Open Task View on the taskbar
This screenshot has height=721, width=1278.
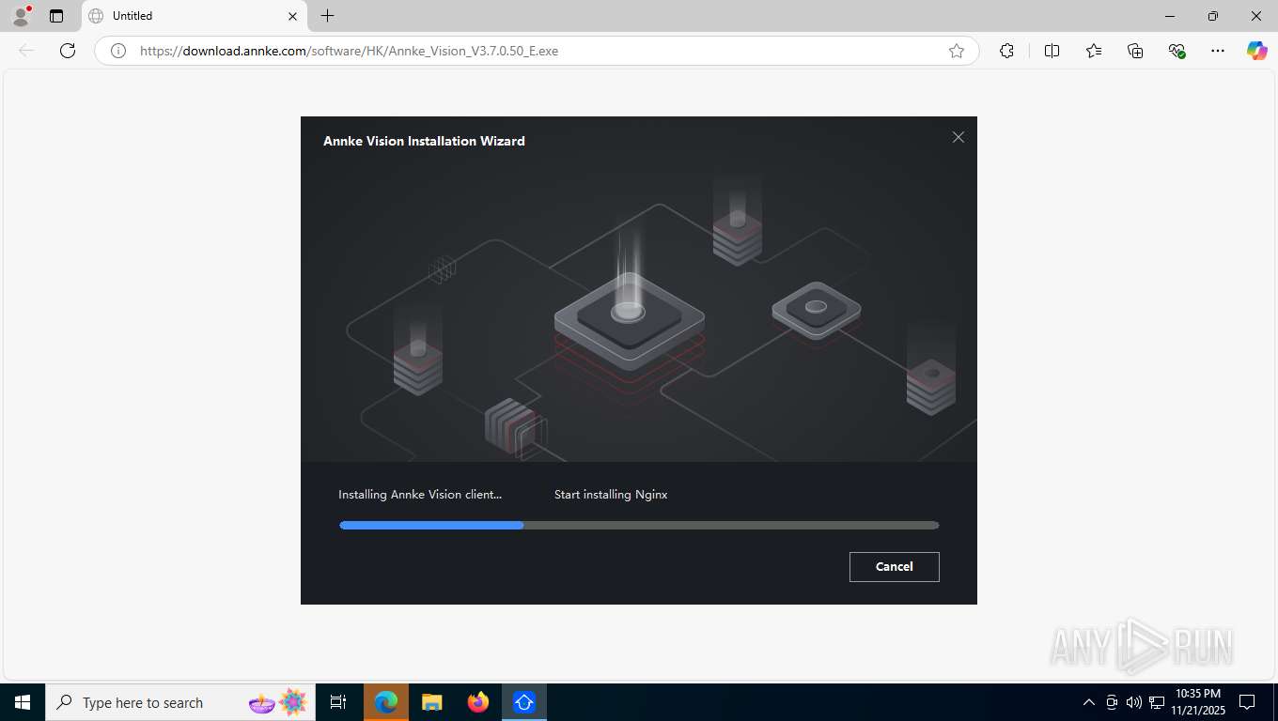338,702
